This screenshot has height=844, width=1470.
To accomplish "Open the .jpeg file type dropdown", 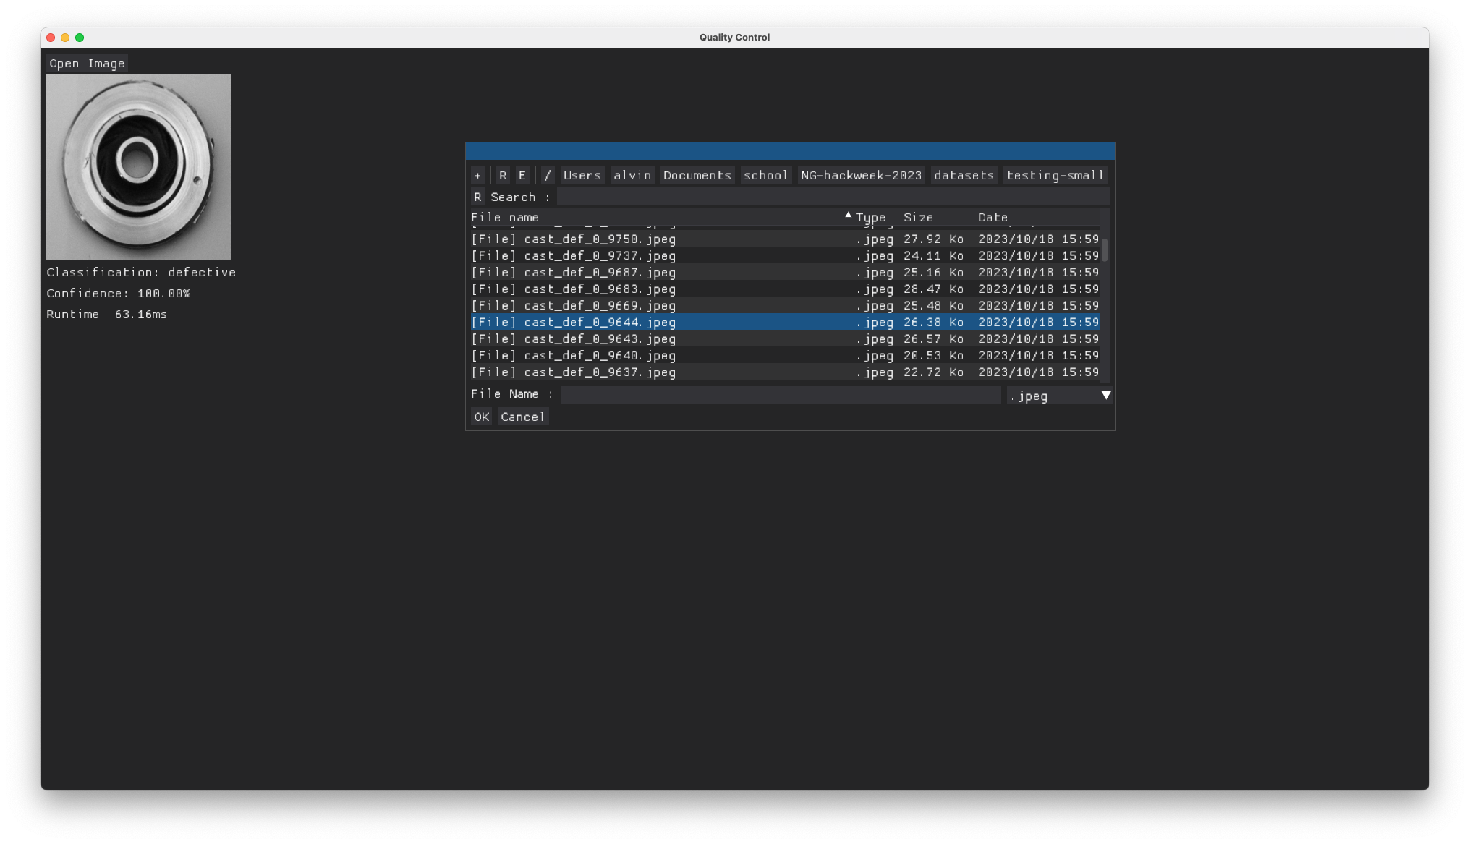I will tap(1059, 396).
